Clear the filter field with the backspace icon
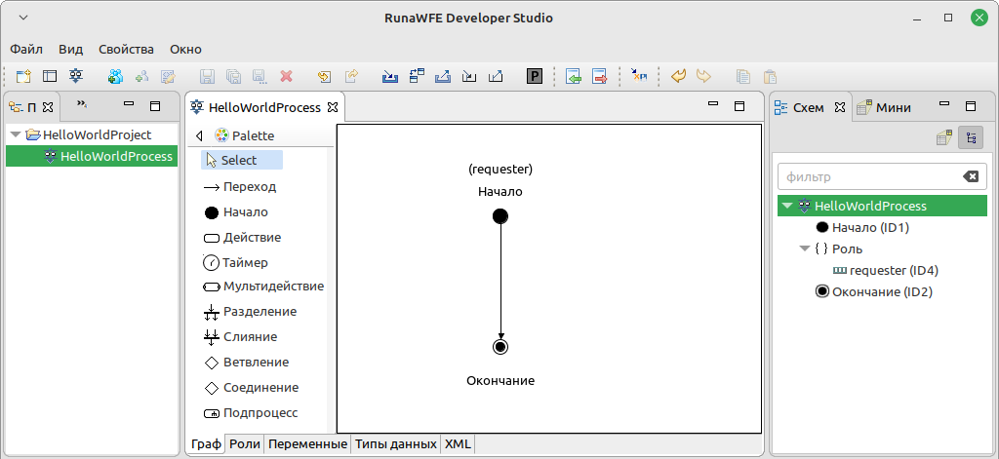This screenshot has height=459, width=999. tap(971, 176)
